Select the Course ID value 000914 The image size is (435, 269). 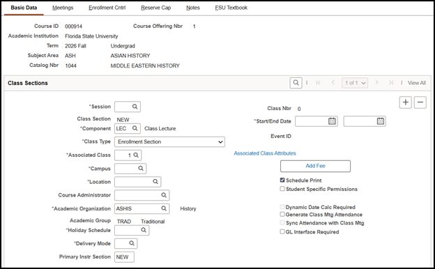(73, 26)
